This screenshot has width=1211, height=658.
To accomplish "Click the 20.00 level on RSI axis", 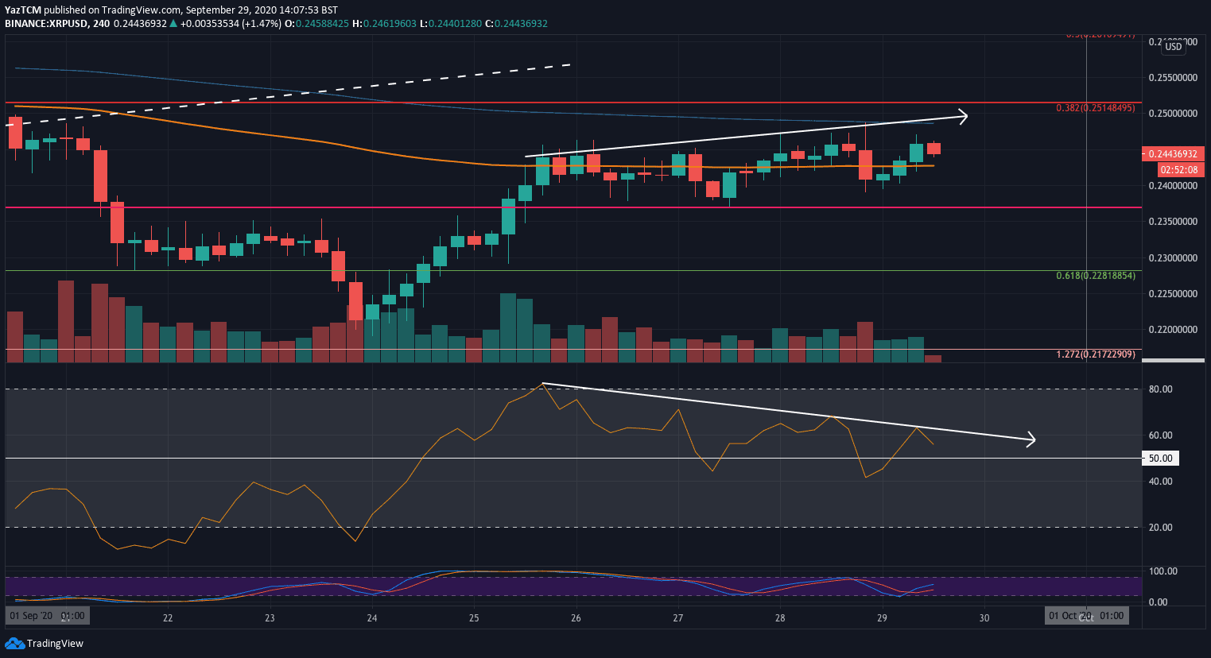I will [1161, 528].
